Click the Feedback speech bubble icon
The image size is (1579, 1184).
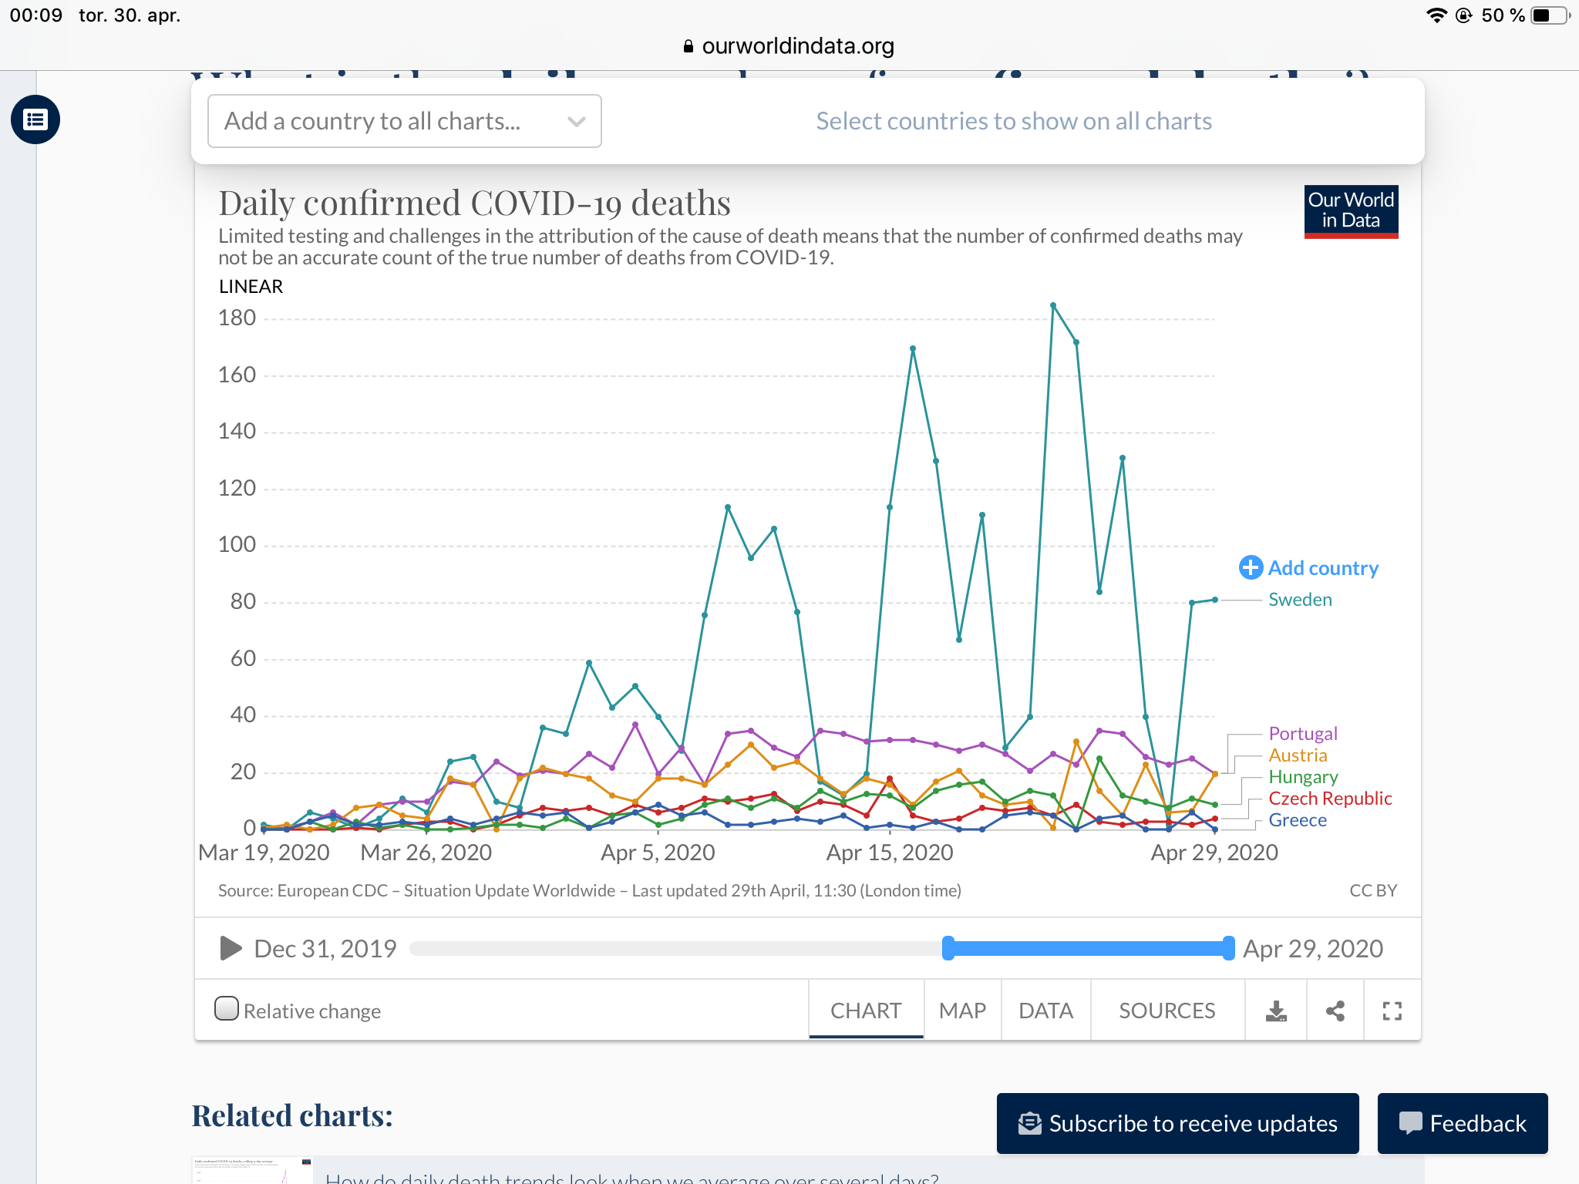1410,1123
